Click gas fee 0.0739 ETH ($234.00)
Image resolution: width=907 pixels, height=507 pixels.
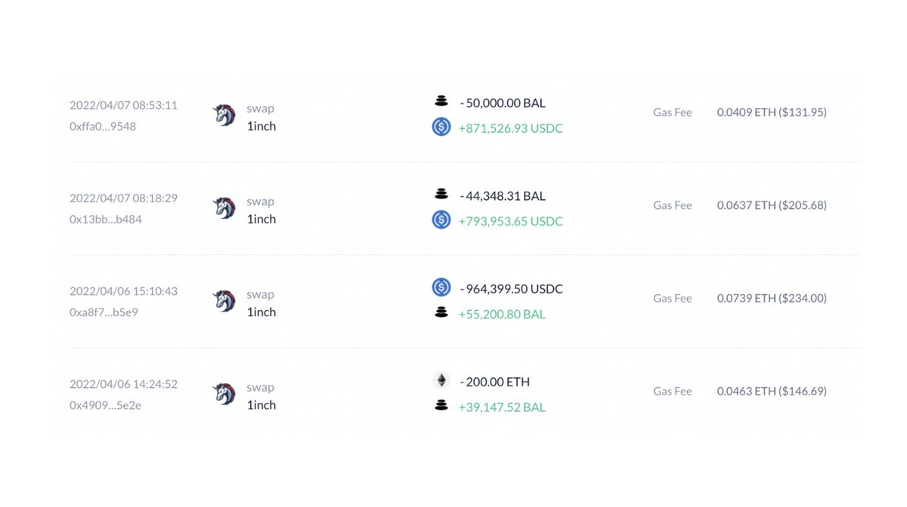[x=772, y=298]
